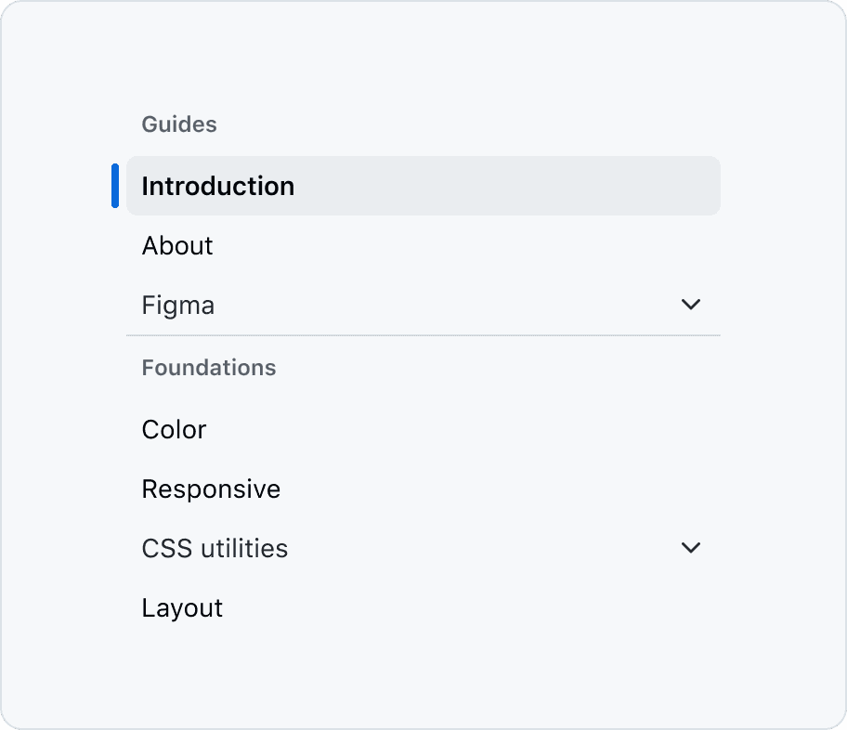Click the blue active indicator bar
Screen dimensions: 847x730
point(115,186)
